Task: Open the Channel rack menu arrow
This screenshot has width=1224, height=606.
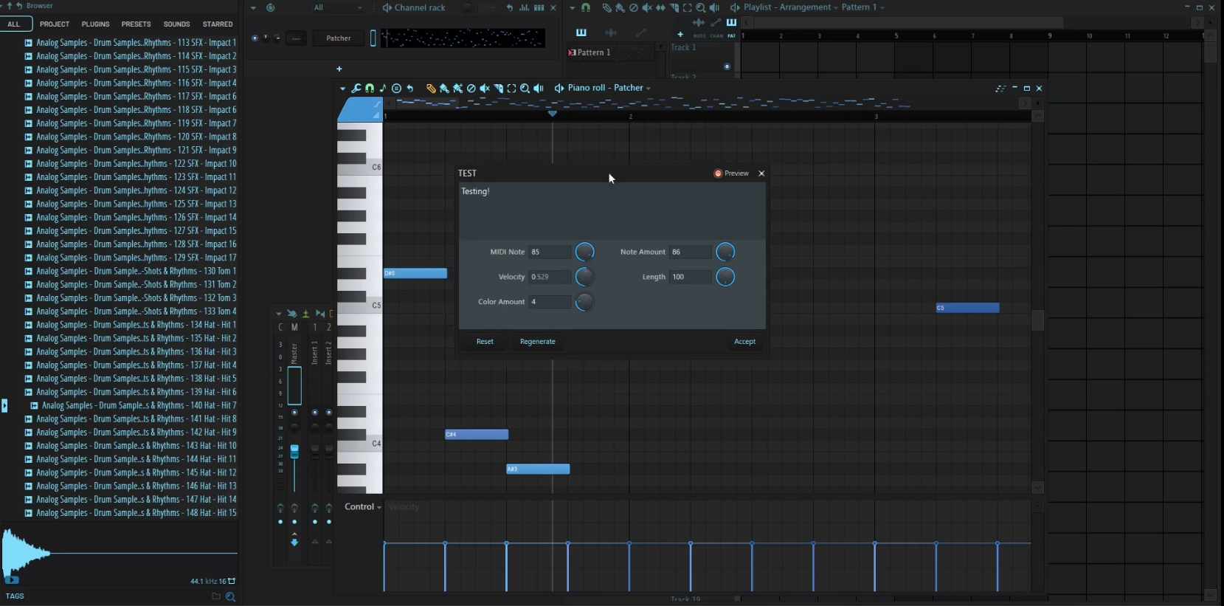Action: pyautogui.click(x=253, y=8)
